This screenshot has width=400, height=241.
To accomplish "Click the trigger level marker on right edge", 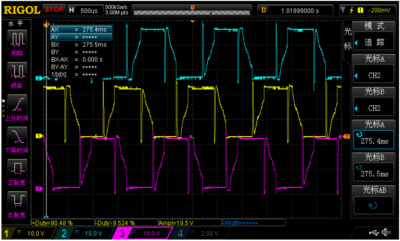I will click(x=346, y=137).
